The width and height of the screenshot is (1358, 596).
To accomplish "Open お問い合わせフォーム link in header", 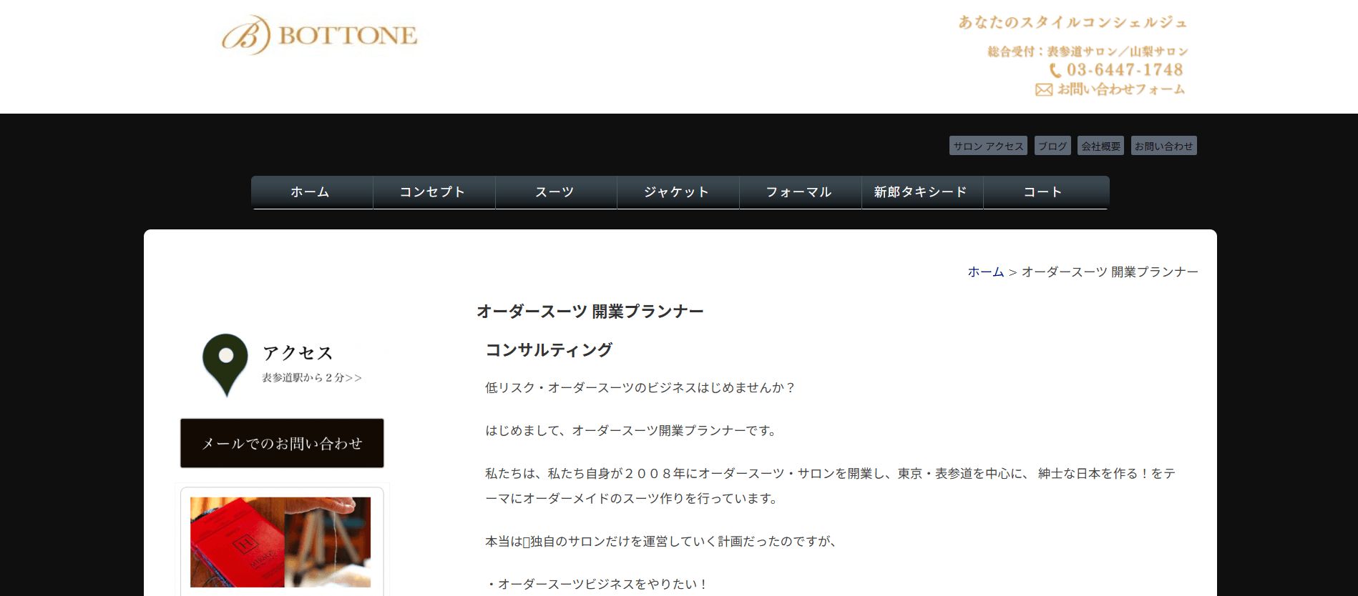I will point(1121,89).
